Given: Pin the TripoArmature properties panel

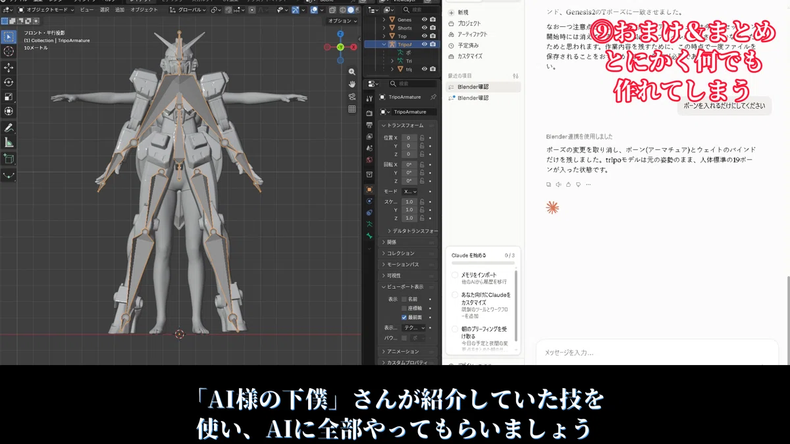Looking at the screenshot, I should (433, 97).
